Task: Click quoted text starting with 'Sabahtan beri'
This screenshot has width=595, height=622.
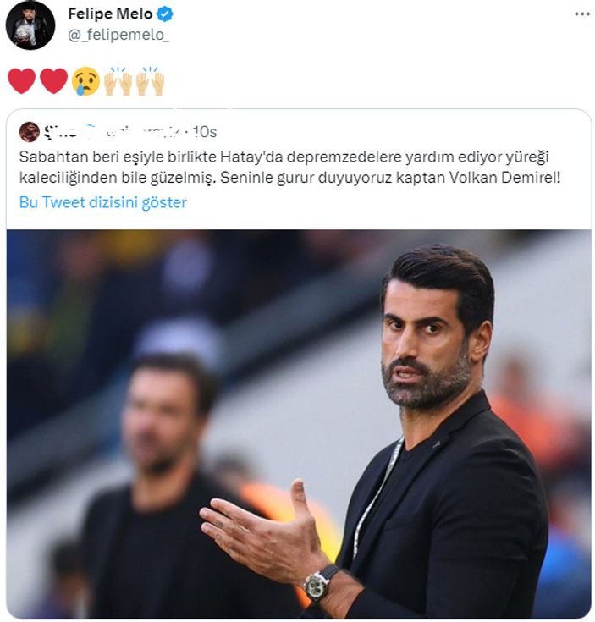Action: tap(289, 167)
